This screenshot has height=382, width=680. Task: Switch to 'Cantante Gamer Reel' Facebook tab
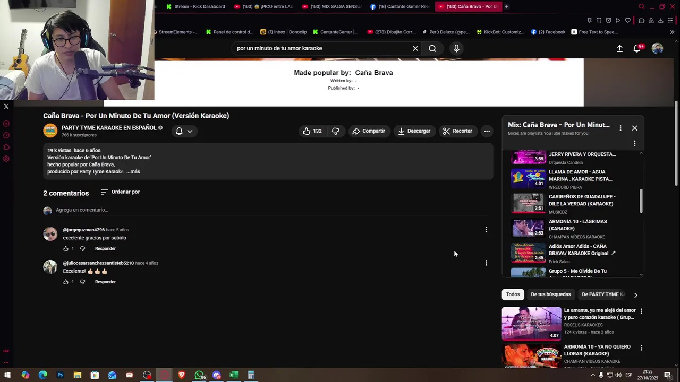click(x=400, y=7)
